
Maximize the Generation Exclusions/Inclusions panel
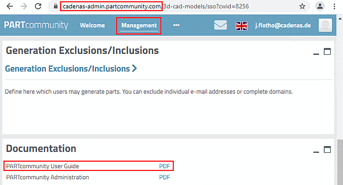coord(327,52)
